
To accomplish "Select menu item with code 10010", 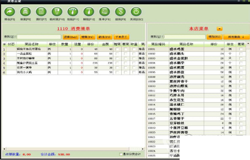I will [x=196, y=86].
